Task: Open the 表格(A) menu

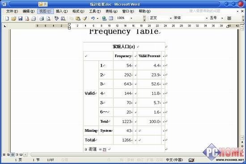Action: coord(111,11)
